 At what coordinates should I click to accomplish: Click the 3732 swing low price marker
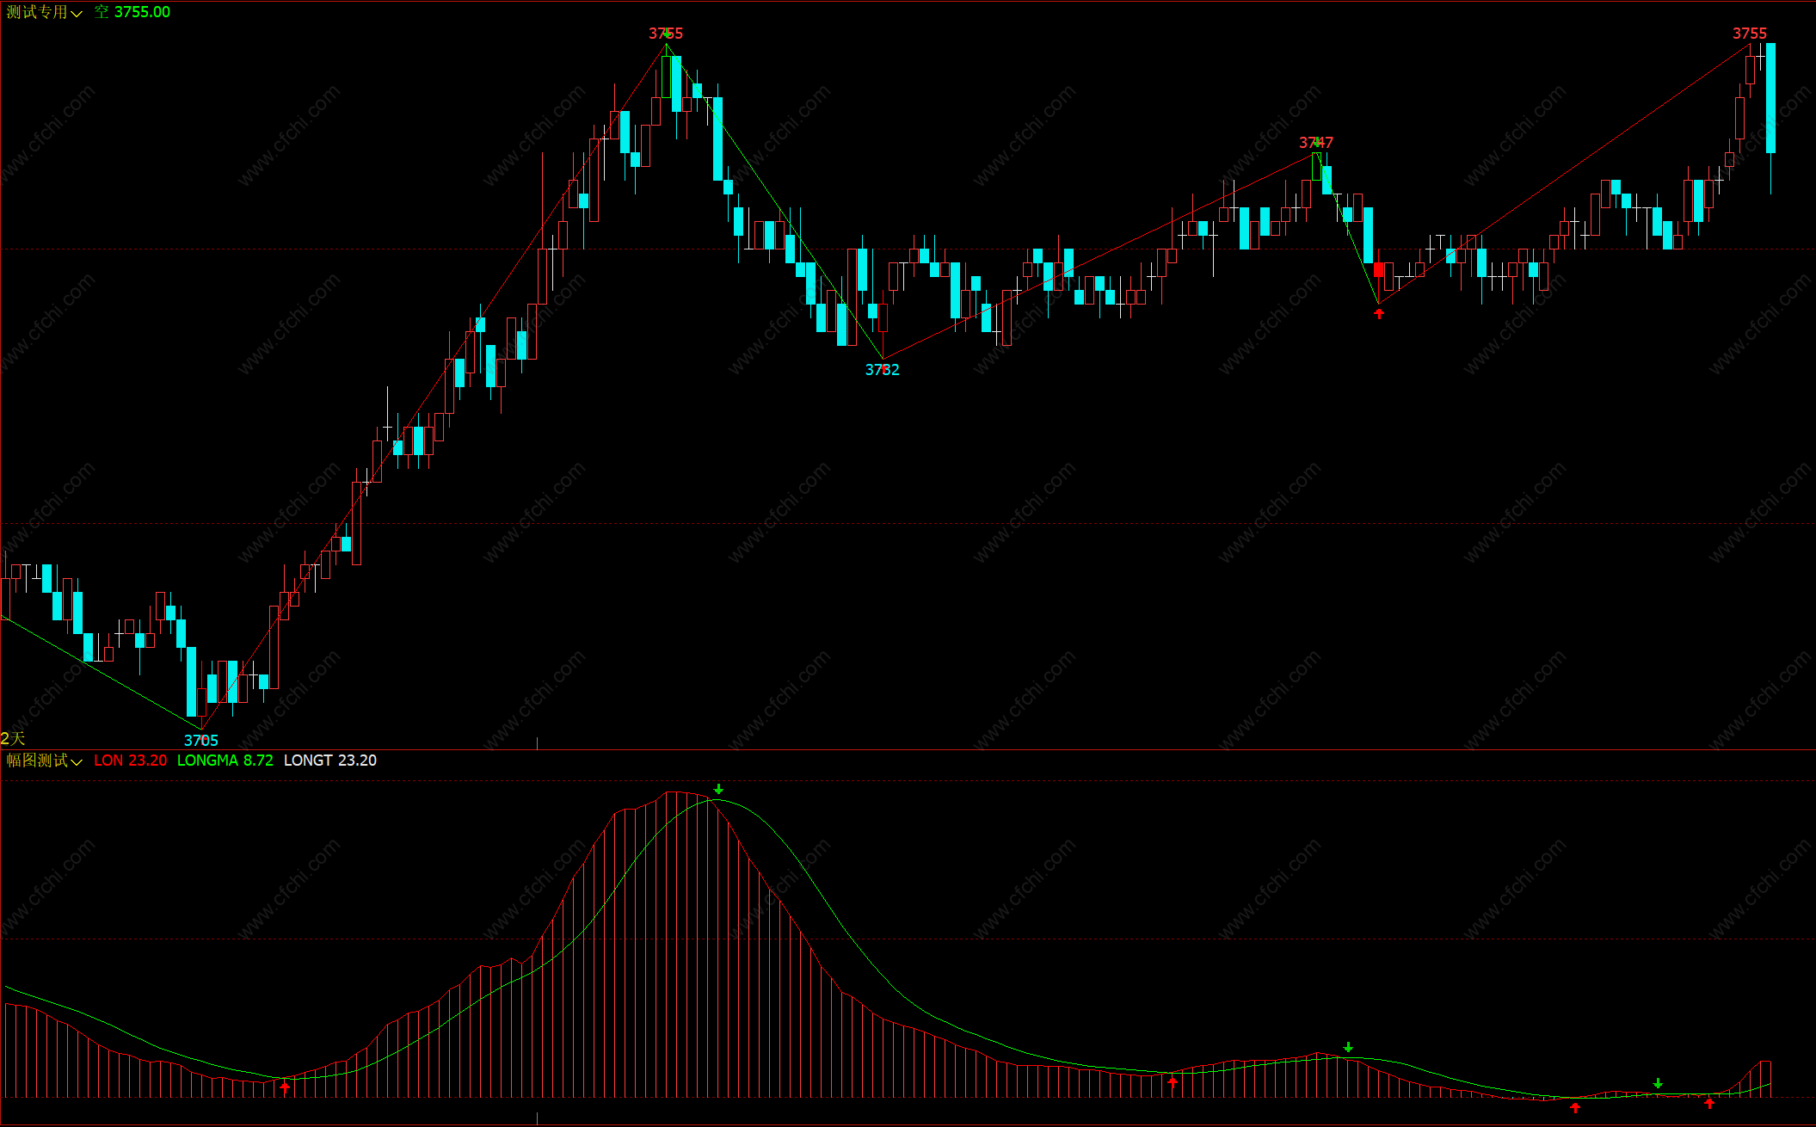882,370
